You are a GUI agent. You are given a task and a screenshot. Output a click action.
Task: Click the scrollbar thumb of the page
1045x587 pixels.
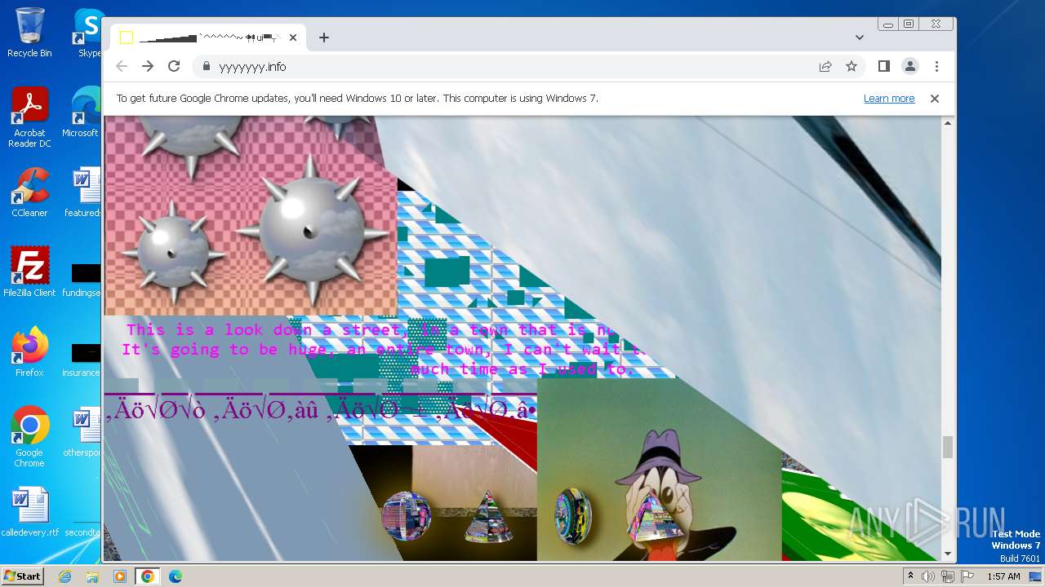(948, 447)
